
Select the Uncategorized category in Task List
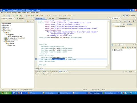coord(120,27)
